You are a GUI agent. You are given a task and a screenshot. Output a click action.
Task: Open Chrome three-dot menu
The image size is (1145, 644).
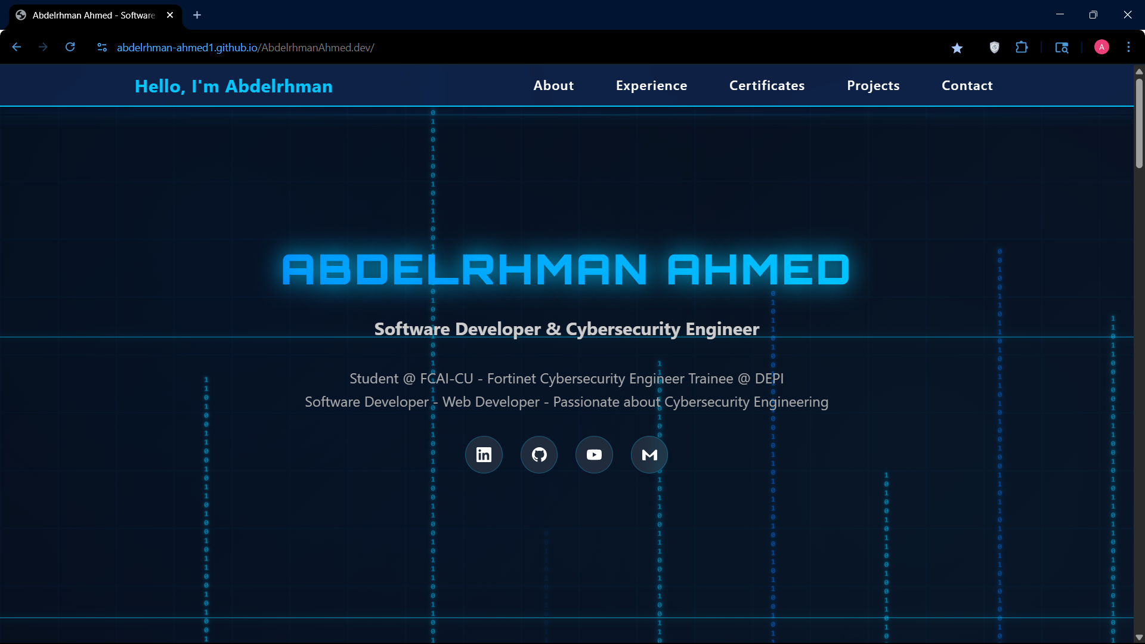[1128, 47]
